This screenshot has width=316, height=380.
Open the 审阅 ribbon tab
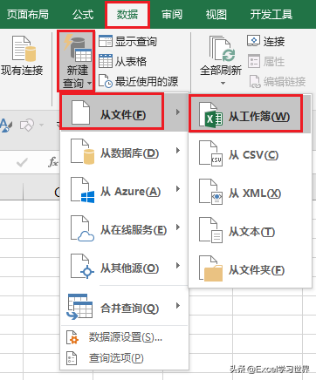pos(172,14)
